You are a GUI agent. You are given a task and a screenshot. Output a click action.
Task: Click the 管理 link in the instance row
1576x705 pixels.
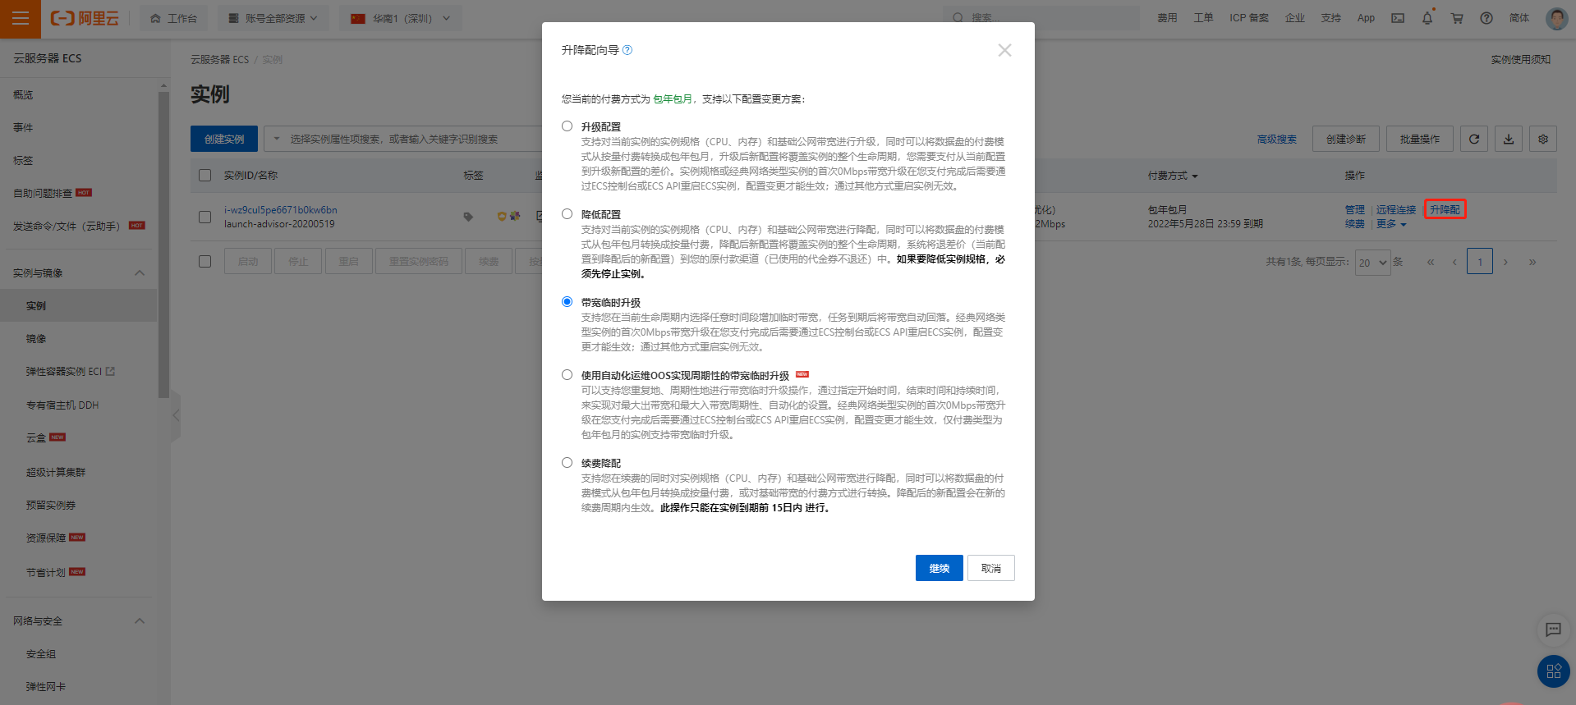coord(1355,210)
